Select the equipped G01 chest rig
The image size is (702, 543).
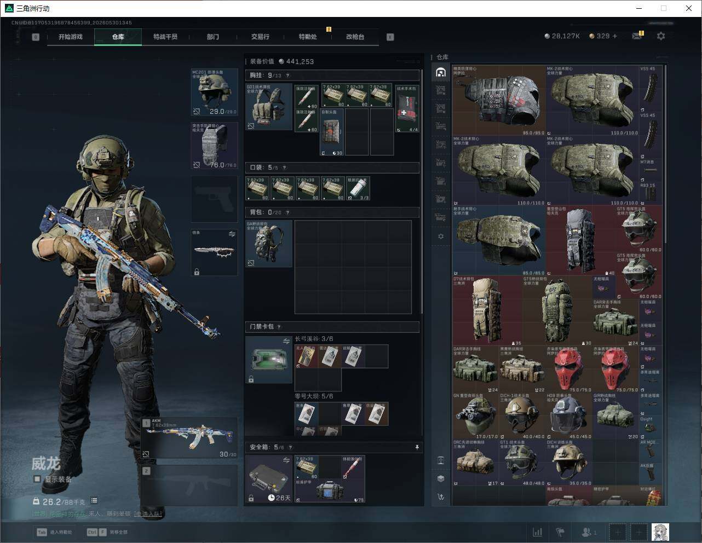(268, 107)
